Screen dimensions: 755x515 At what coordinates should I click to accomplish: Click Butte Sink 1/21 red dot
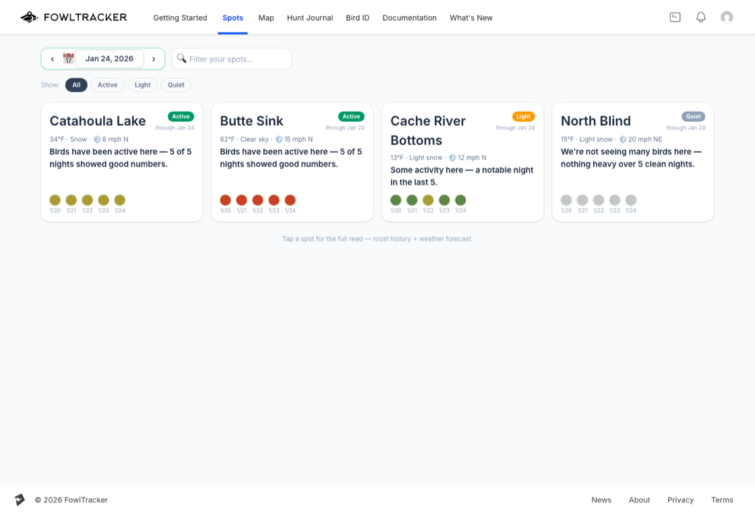[242, 200]
